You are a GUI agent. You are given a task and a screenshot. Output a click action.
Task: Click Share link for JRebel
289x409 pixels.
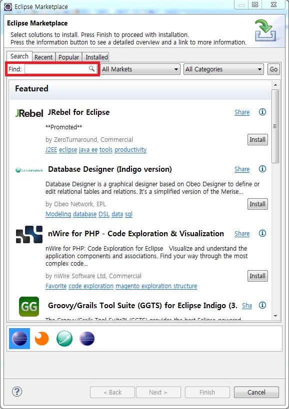click(242, 112)
